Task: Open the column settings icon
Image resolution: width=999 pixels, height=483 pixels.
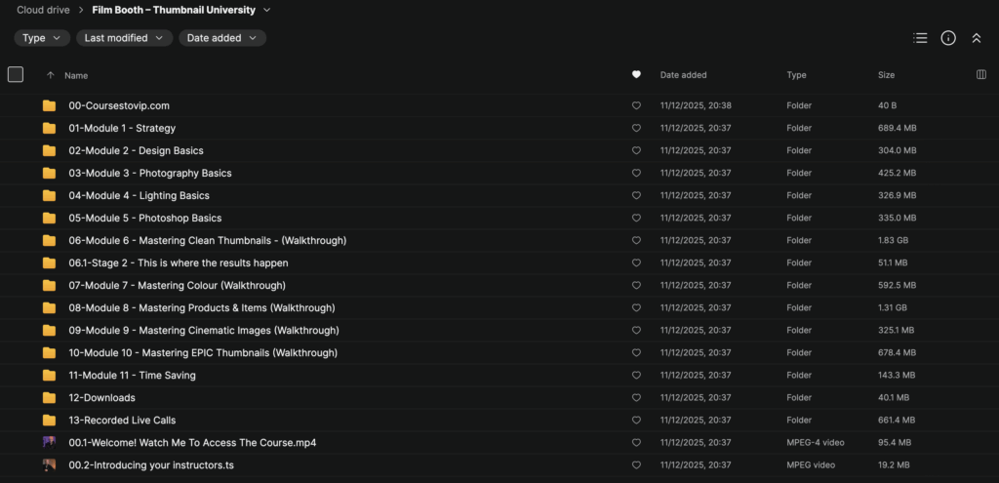Action: point(980,74)
